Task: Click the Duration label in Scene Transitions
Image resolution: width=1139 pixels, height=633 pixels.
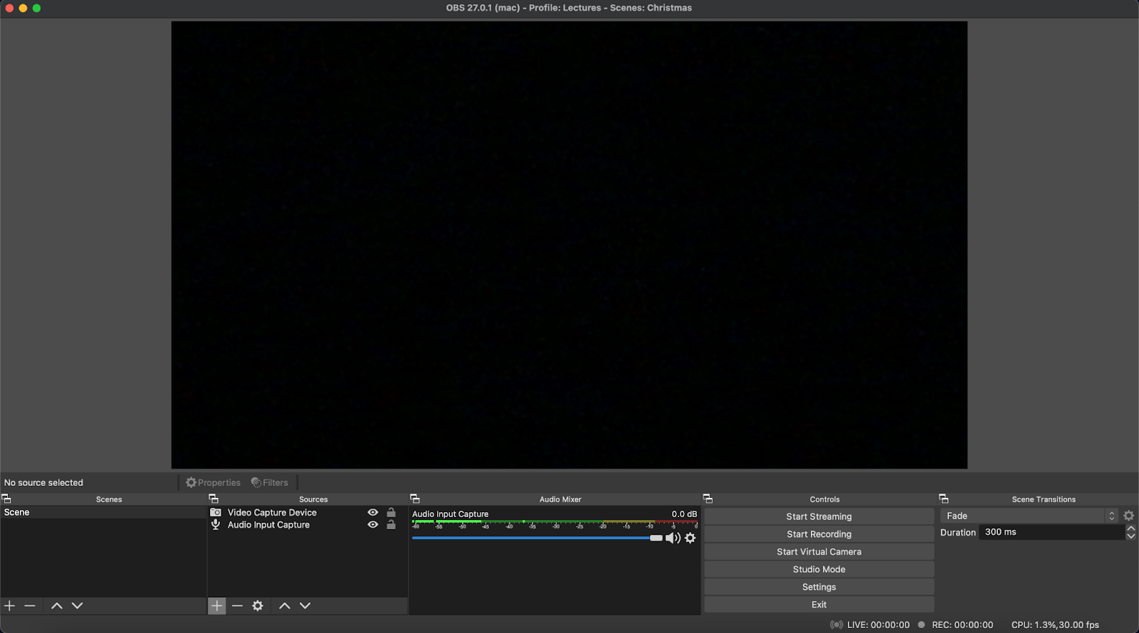Action: tap(957, 532)
